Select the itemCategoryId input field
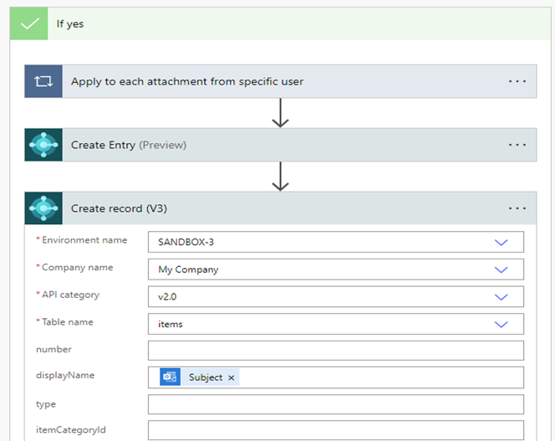The image size is (555, 441). [335, 431]
